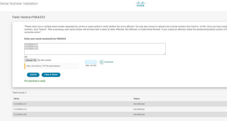Click 'Enter your serial number(s)' label
The width and height of the screenshot is (227, 121).
pos(45,39)
